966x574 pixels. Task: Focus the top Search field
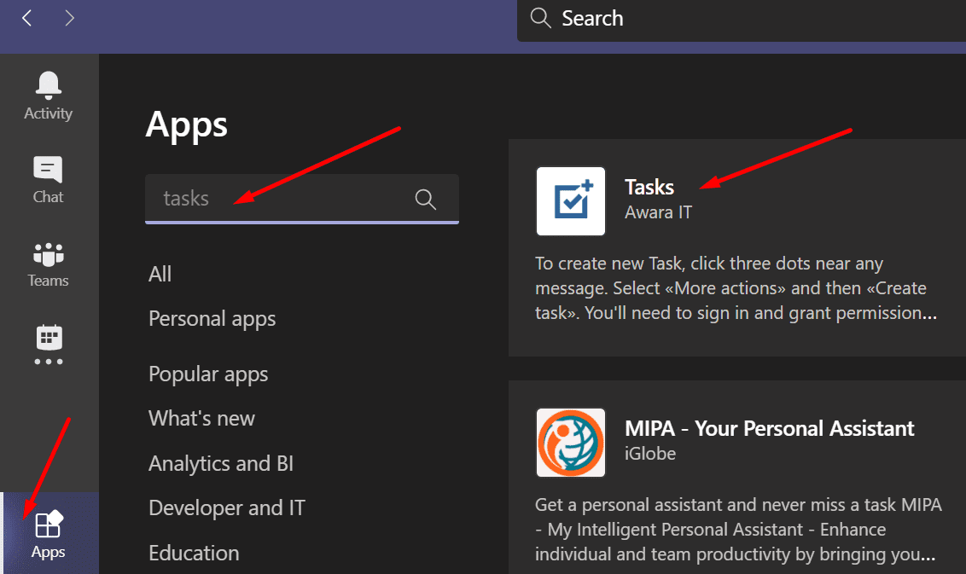(x=741, y=20)
